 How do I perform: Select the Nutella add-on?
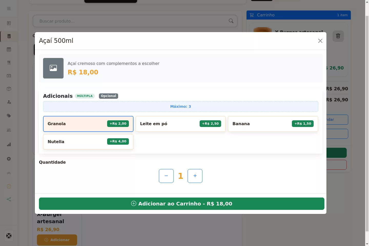tap(88, 142)
